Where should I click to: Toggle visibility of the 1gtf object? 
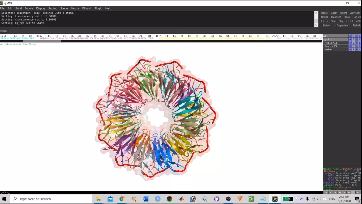click(x=332, y=39)
